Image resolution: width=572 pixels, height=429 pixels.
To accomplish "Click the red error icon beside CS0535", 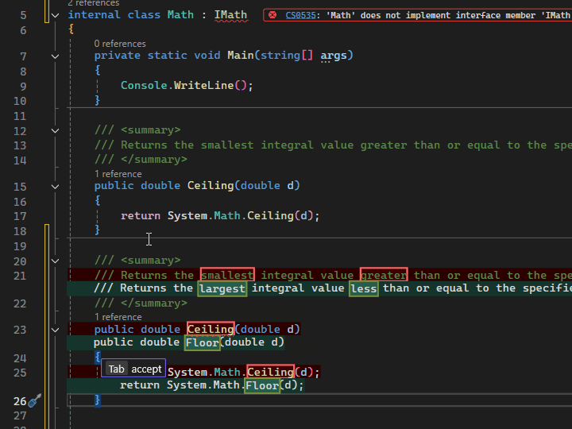I will coord(272,15).
